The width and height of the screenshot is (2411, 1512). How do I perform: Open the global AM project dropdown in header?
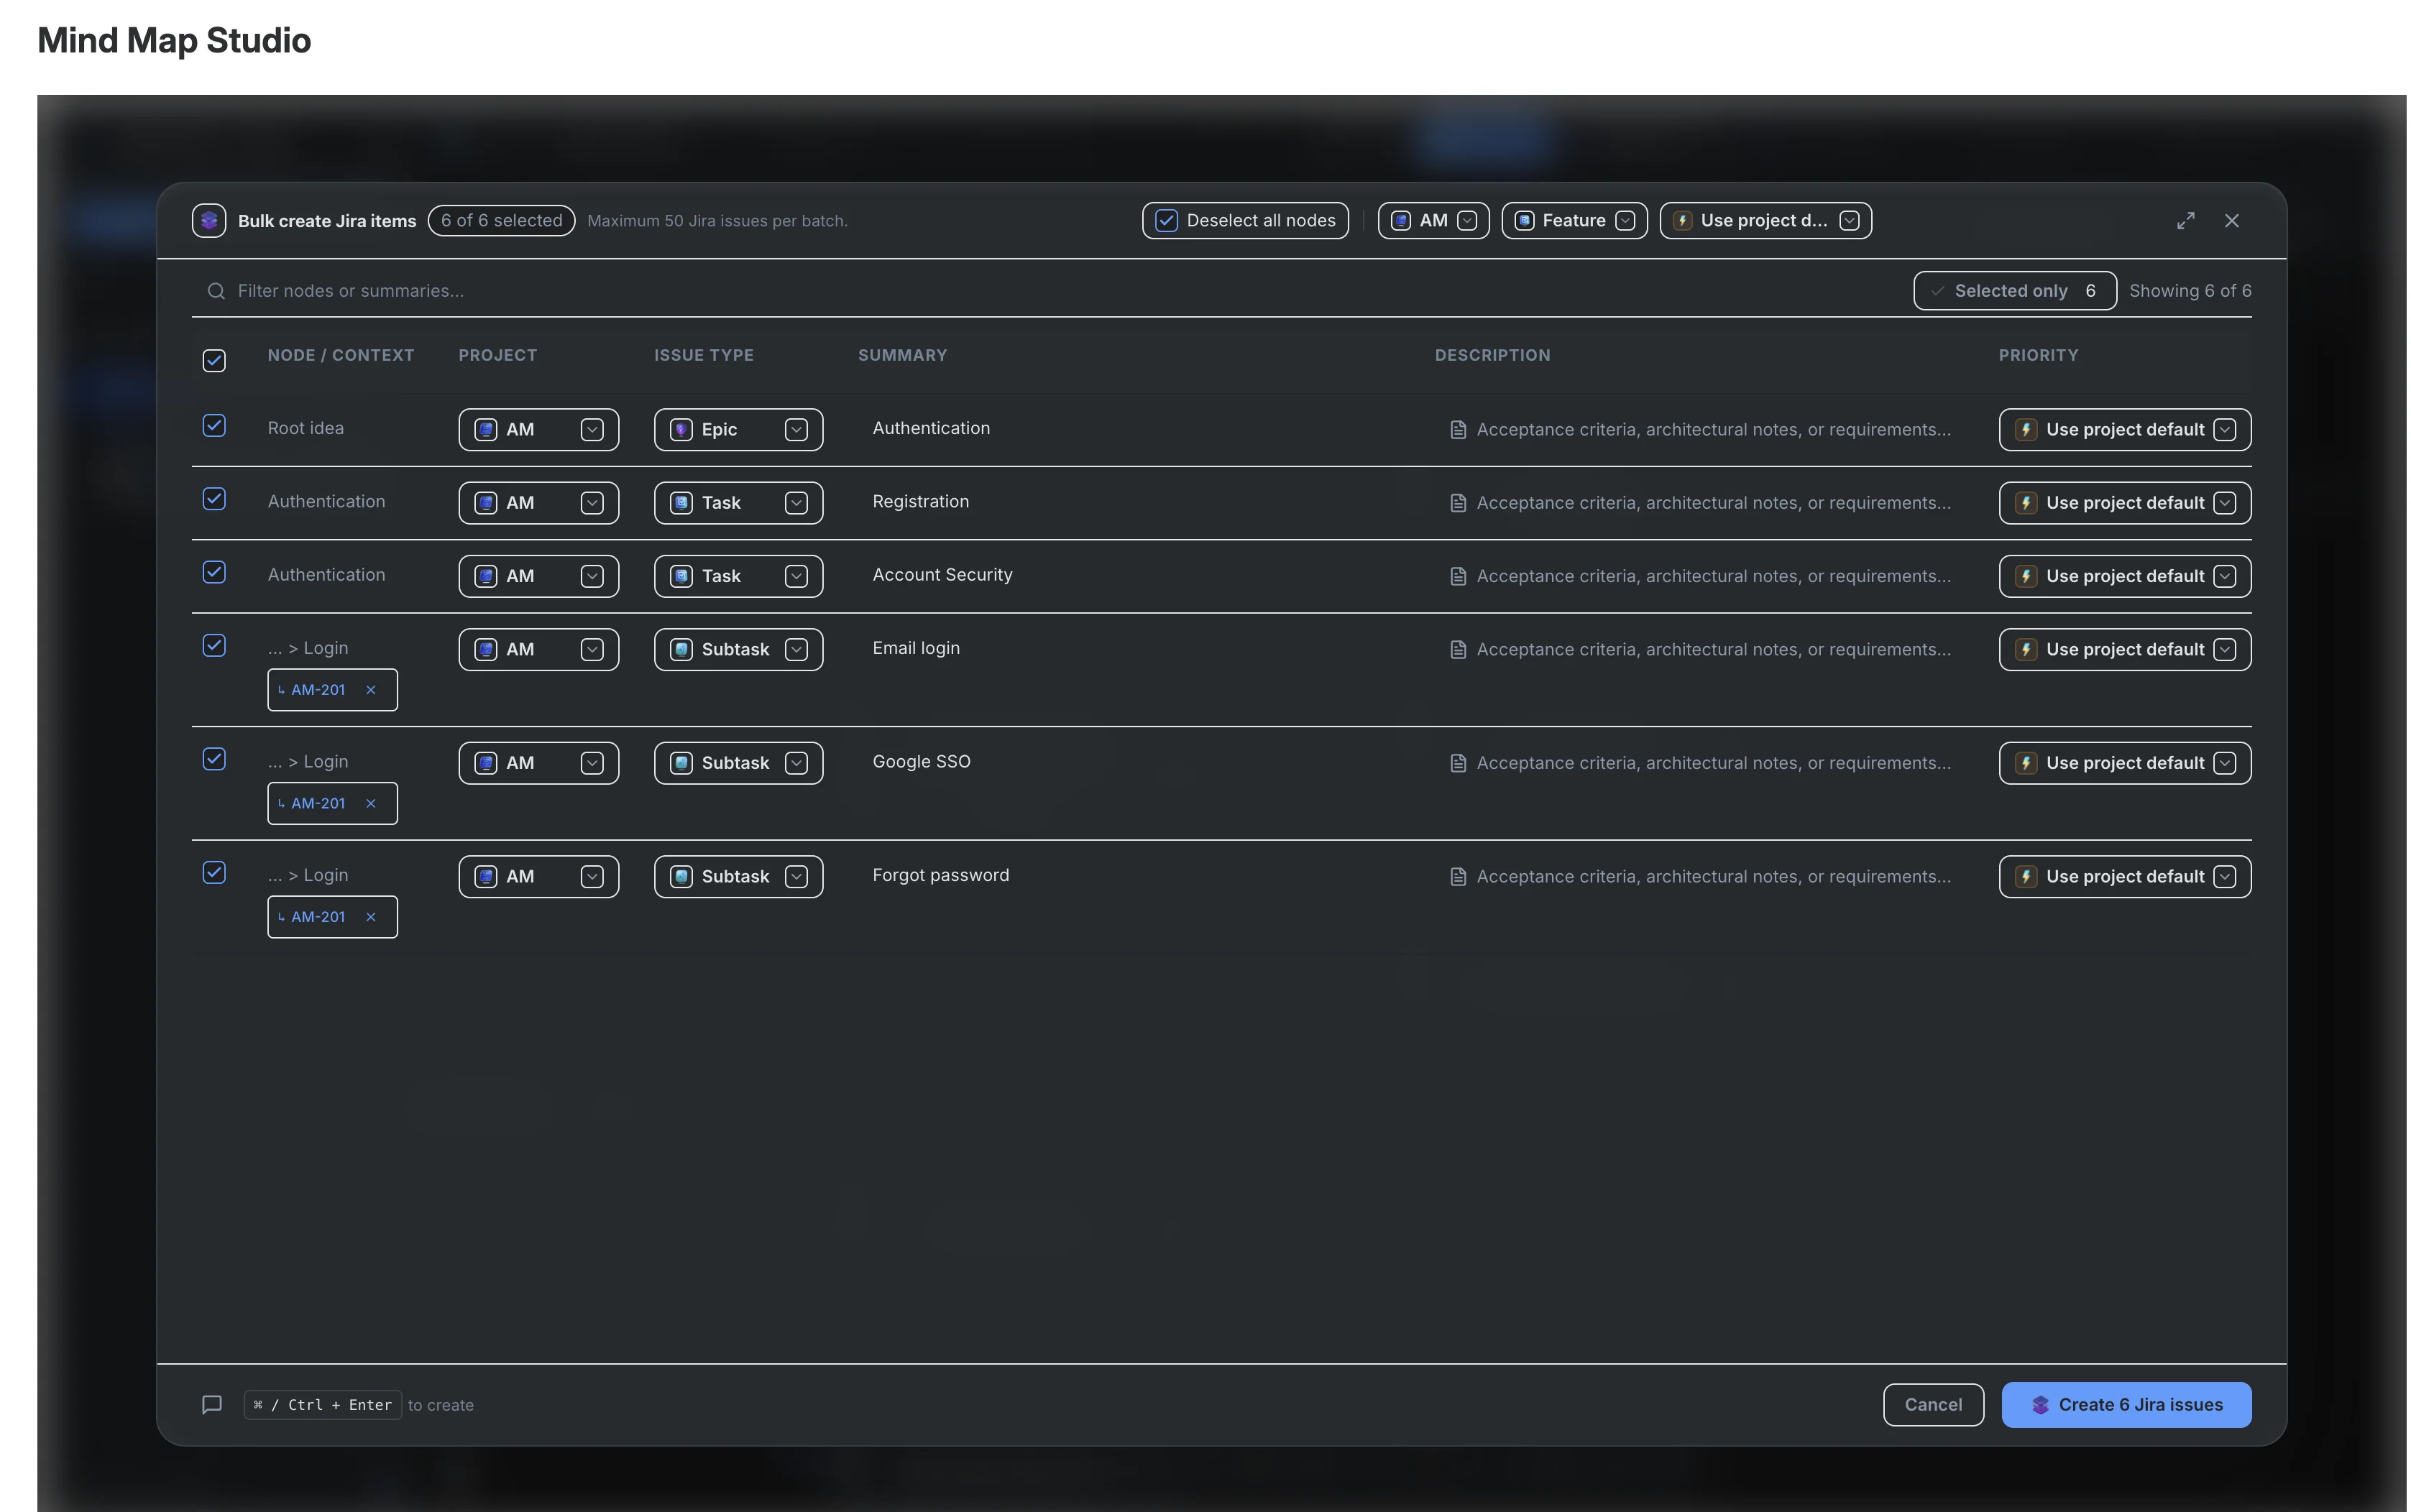tap(1433, 221)
